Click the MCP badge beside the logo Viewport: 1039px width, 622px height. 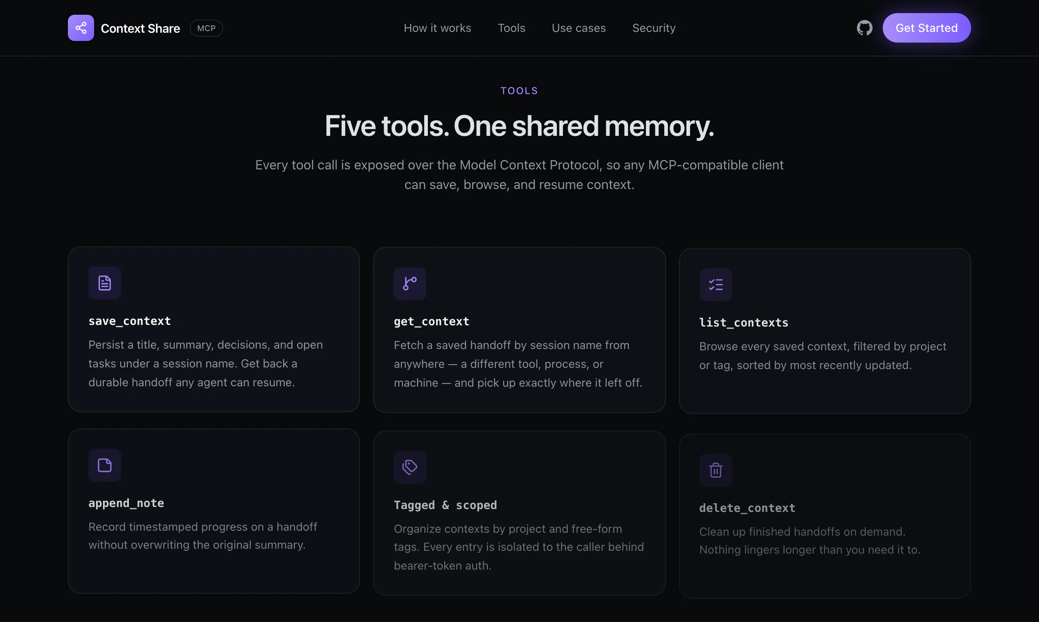pyautogui.click(x=206, y=29)
